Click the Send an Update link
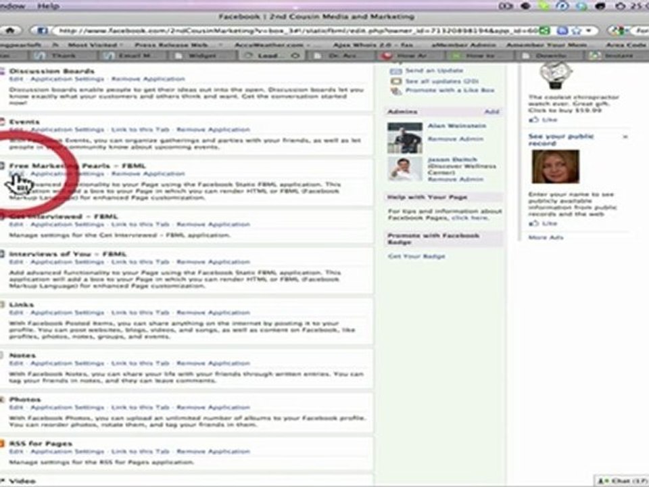The width and height of the screenshot is (649, 487). [x=434, y=71]
